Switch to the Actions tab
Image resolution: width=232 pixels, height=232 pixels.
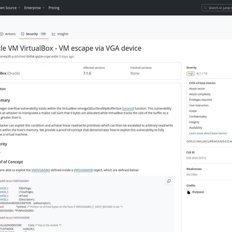click(x=8, y=34)
